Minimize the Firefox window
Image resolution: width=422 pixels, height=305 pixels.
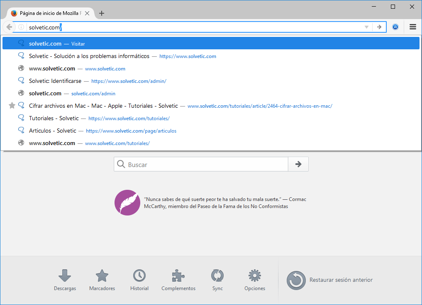coord(374,7)
